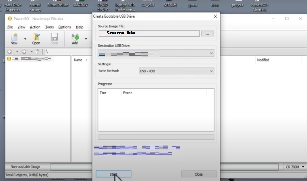The height and width of the screenshot is (181, 307).
Task: Expand the dropdown arrow beside Add
Action: pyautogui.click(x=86, y=39)
